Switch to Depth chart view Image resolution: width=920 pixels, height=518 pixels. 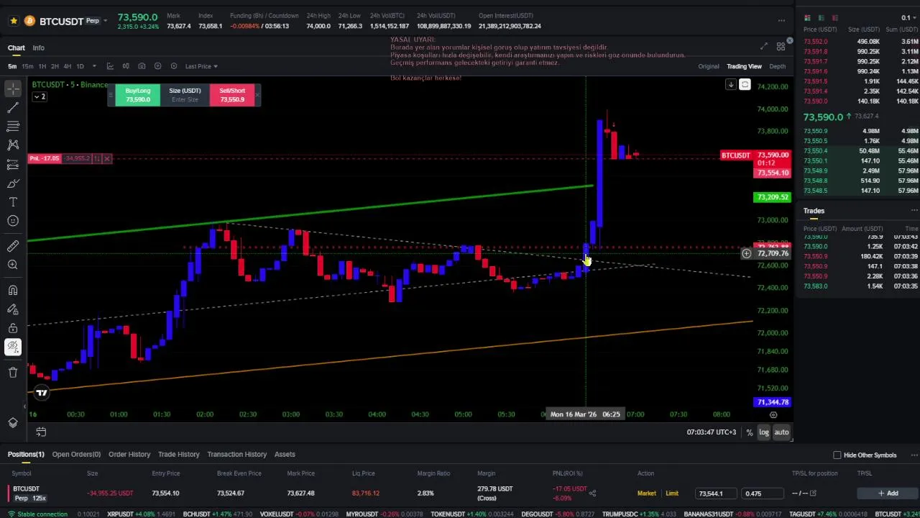tap(777, 66)
